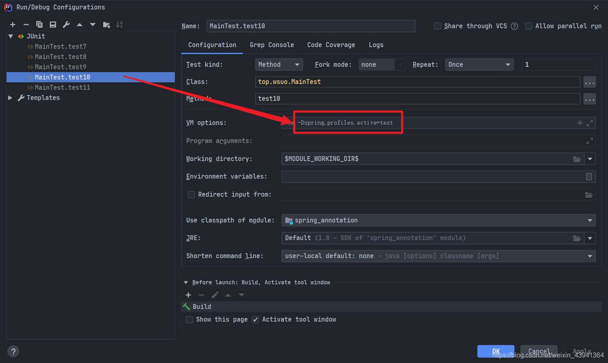The width and height of the screenshot is (608, 363).
Task: Open the Grep Console tab
Action: coord(272,45)
